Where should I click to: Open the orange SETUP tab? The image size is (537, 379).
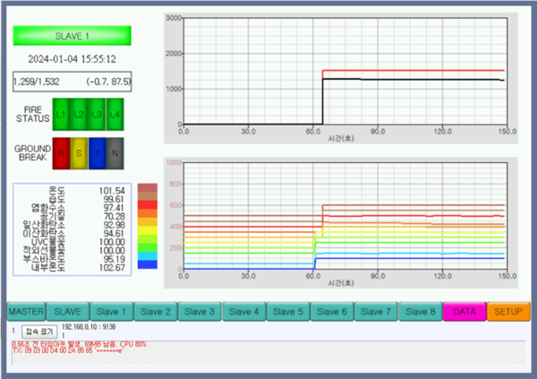[507, 312]
